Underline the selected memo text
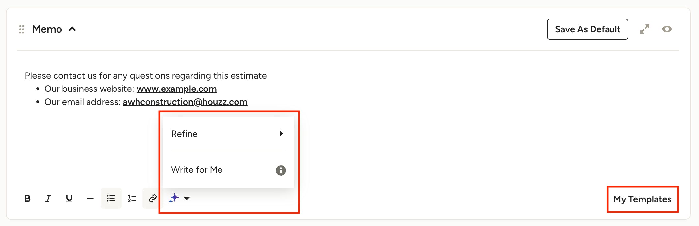 (x=69, y=198)
